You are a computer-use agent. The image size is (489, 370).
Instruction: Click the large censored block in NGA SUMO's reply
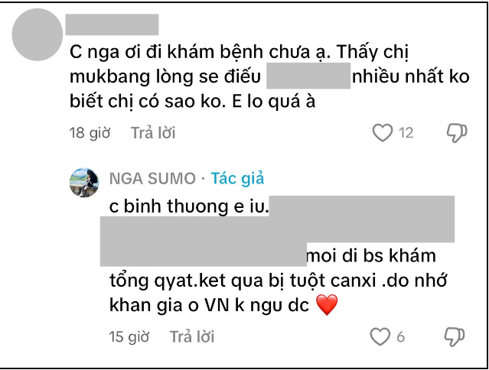[277, 231]
